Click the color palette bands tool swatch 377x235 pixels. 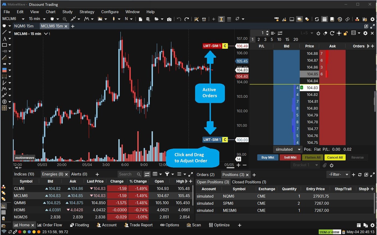5,70
